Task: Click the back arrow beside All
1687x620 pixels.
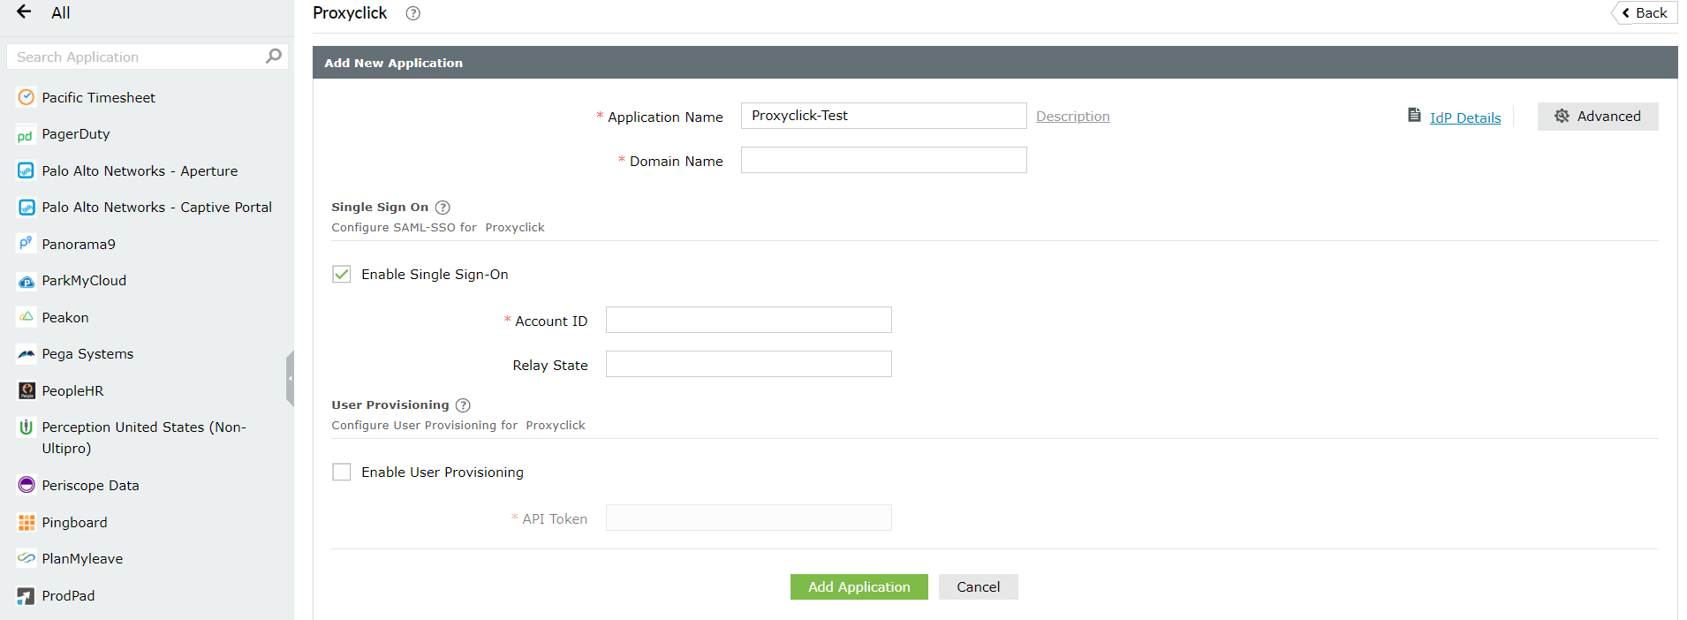Action: pos(24,11)
